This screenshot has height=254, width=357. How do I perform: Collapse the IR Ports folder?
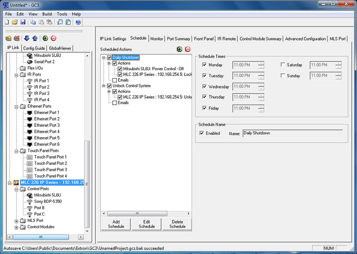[16, 74]
